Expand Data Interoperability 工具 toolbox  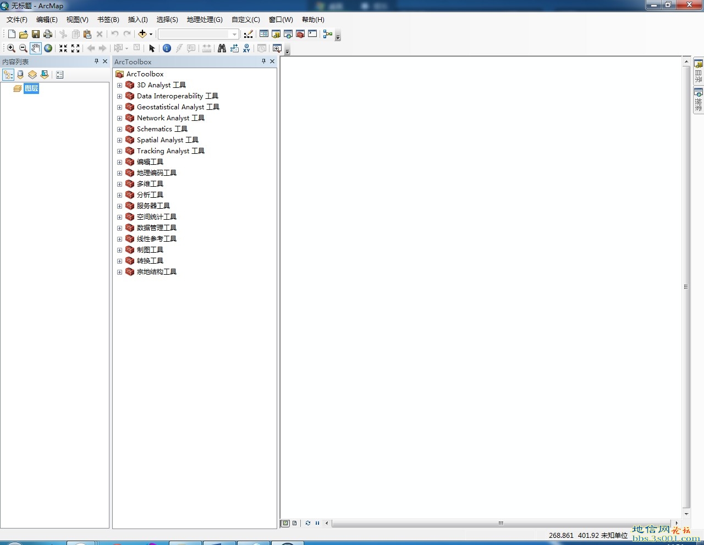(x=119, y=96)
